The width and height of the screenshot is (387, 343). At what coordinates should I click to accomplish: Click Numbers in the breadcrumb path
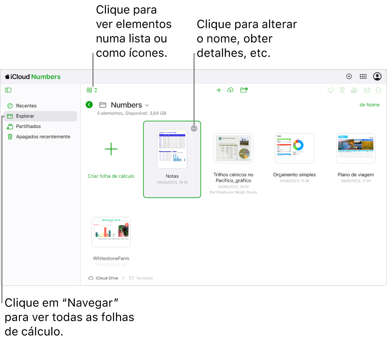pos(141,278)
